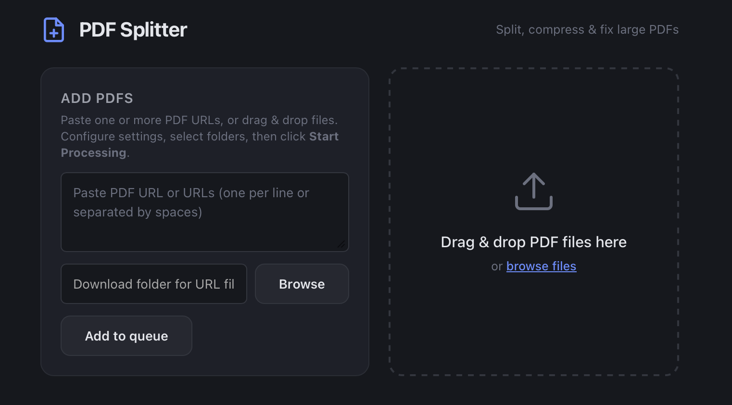Click the download folder path input
This screenshot has height=405, width=732.
[153, 284]
